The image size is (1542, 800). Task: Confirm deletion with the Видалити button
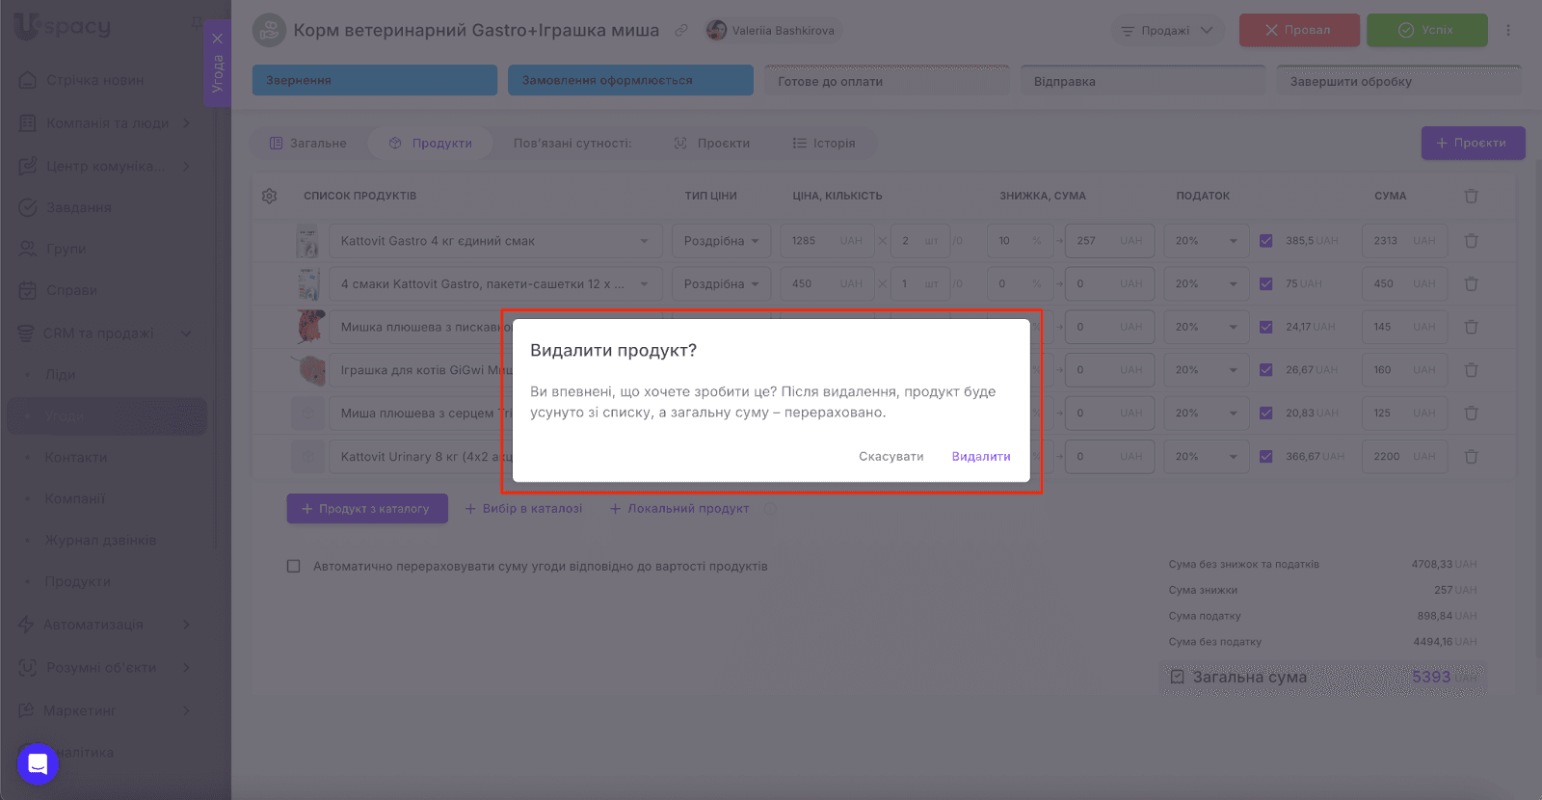(x=981, y=457)
